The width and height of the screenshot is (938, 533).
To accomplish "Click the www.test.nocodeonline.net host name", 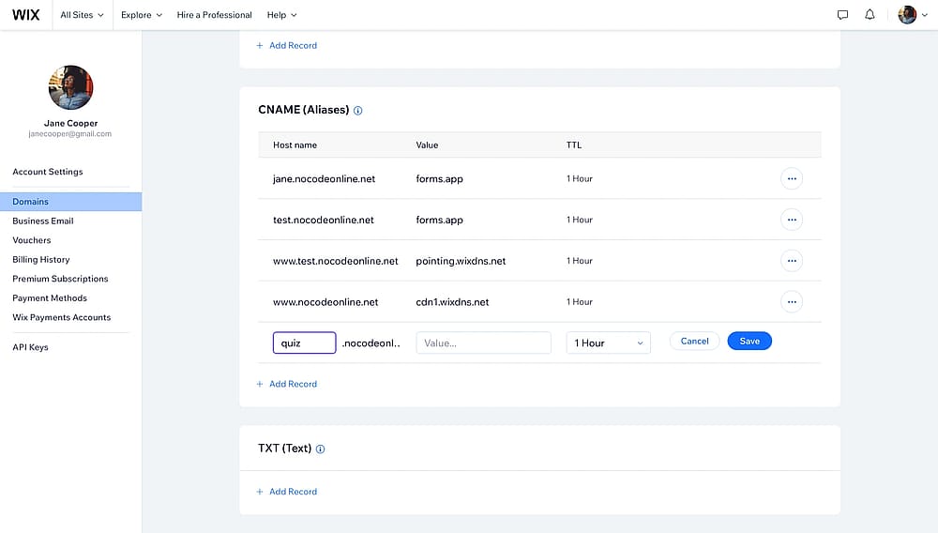I will tap(336, 261).
